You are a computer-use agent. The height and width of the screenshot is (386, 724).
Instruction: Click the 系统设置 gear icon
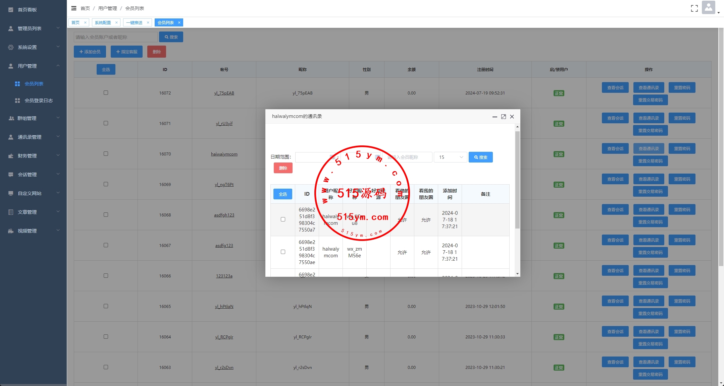coord(11,47)
